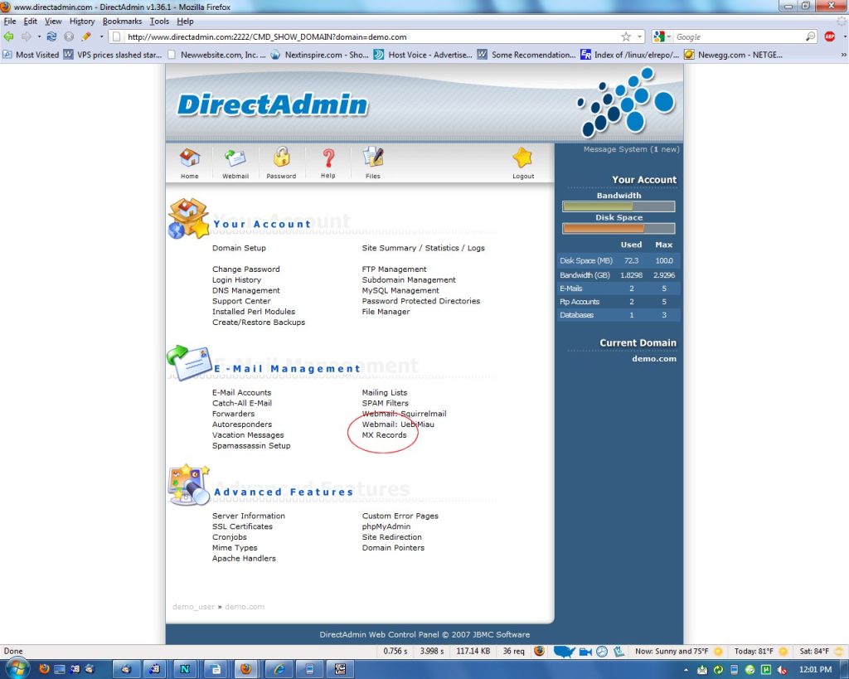
Task: Open Newegg.com bookmark in toolbar
Action: [733, 55]
